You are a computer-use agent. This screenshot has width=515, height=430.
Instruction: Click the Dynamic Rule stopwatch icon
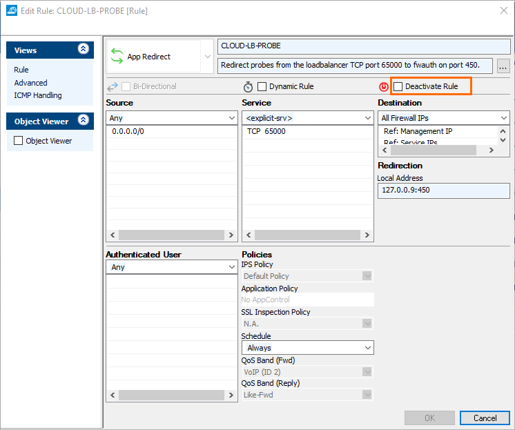(x=248, y=87)
